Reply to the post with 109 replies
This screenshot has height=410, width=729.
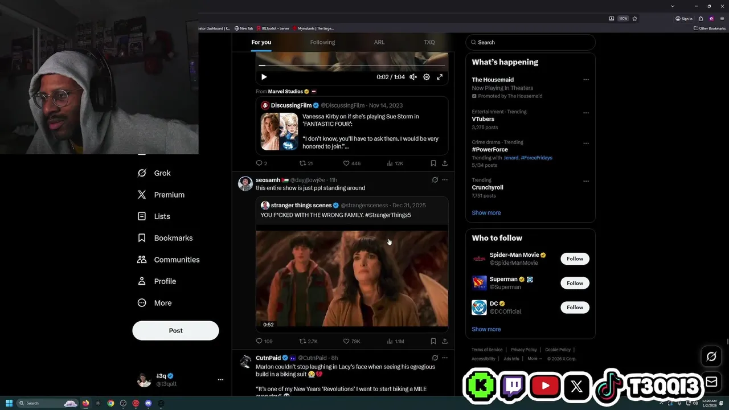point(264,342)
